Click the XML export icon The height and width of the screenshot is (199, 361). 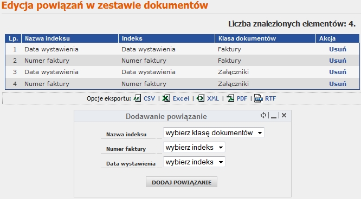tap(201, 98)
